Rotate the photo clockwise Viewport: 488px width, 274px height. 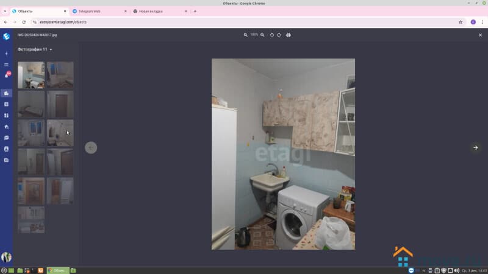(x=279, y=35)
